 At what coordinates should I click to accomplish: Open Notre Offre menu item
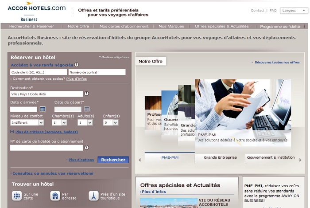pos(78,26)
